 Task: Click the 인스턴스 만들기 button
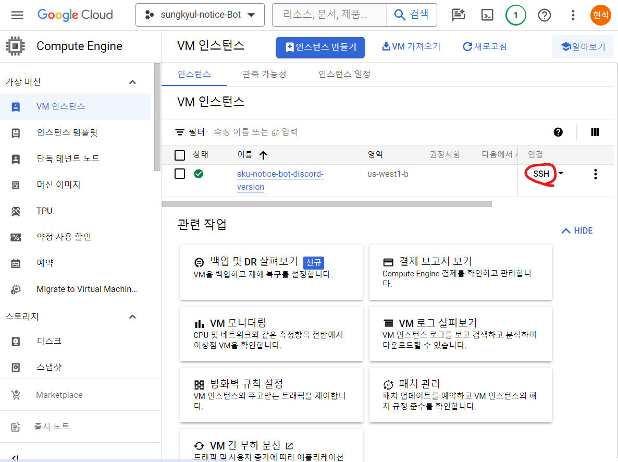(x=320, y=47)
